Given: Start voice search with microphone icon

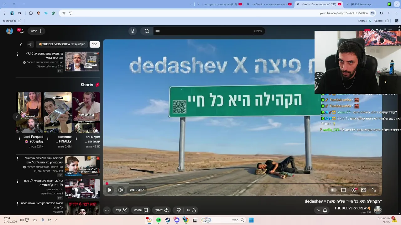Looking at the screenshot, I should coord(133,31).
